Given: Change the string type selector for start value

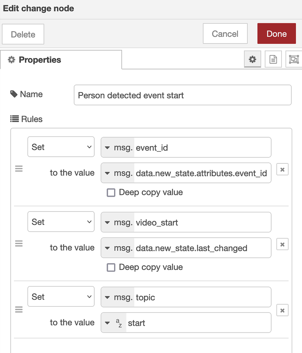Looking at the screenshot, I should pos(114,323).
